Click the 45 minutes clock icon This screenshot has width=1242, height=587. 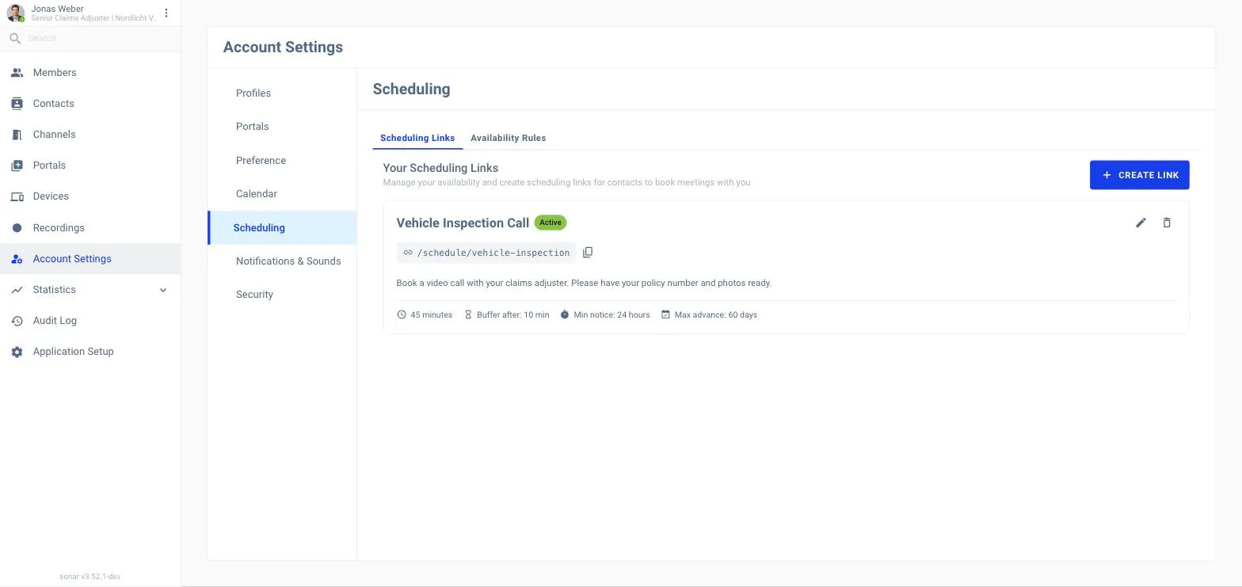pos(402,315)
